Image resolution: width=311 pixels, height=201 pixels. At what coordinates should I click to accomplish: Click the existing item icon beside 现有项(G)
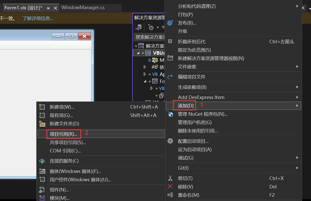point(42,115)
